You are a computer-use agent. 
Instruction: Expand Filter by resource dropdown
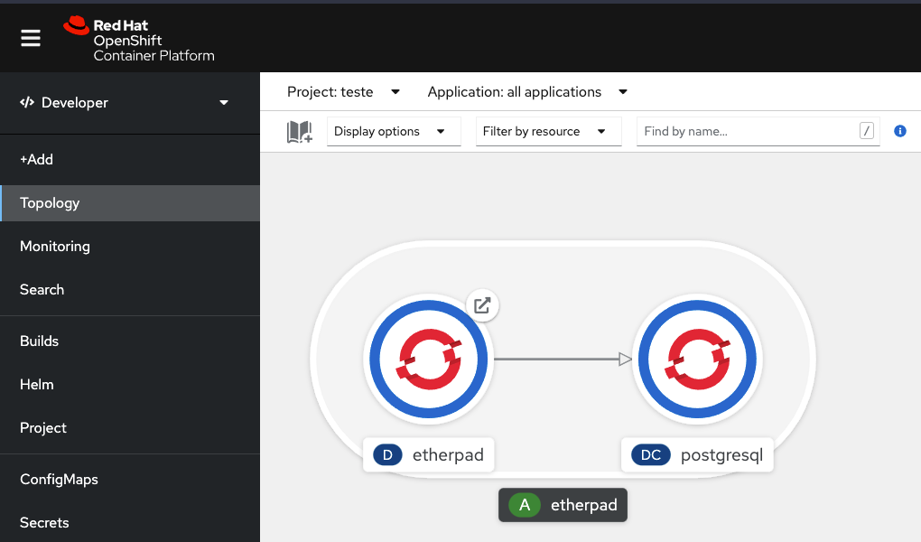pyautogui.click(x=549, y=131)
